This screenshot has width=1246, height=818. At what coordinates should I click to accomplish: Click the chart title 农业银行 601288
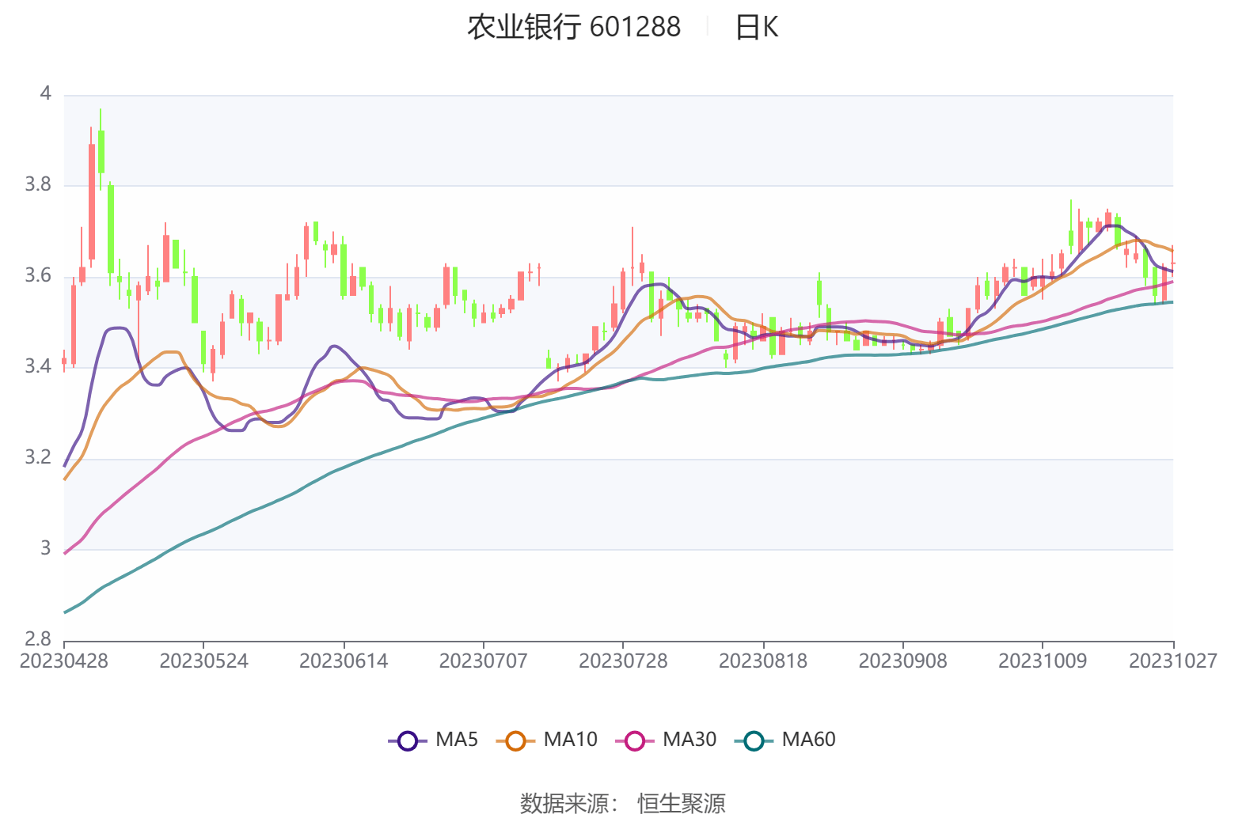click(x=573, y=27)
